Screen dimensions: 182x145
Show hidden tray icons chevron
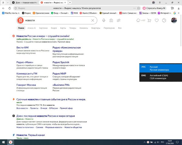(144, 142)
